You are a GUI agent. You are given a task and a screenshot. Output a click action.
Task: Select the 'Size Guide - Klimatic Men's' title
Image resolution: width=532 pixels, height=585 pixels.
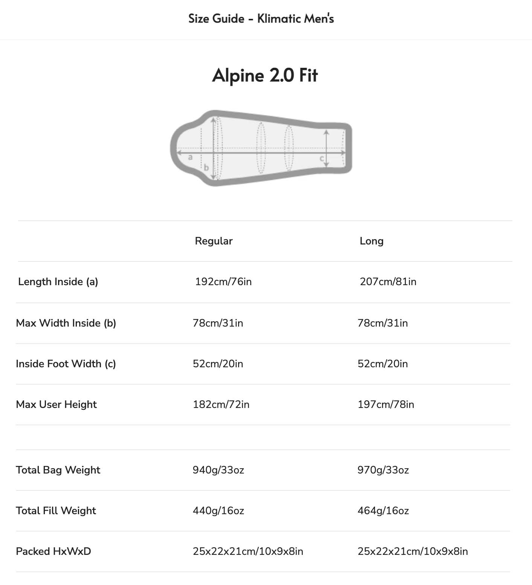[x=261, y=18]
